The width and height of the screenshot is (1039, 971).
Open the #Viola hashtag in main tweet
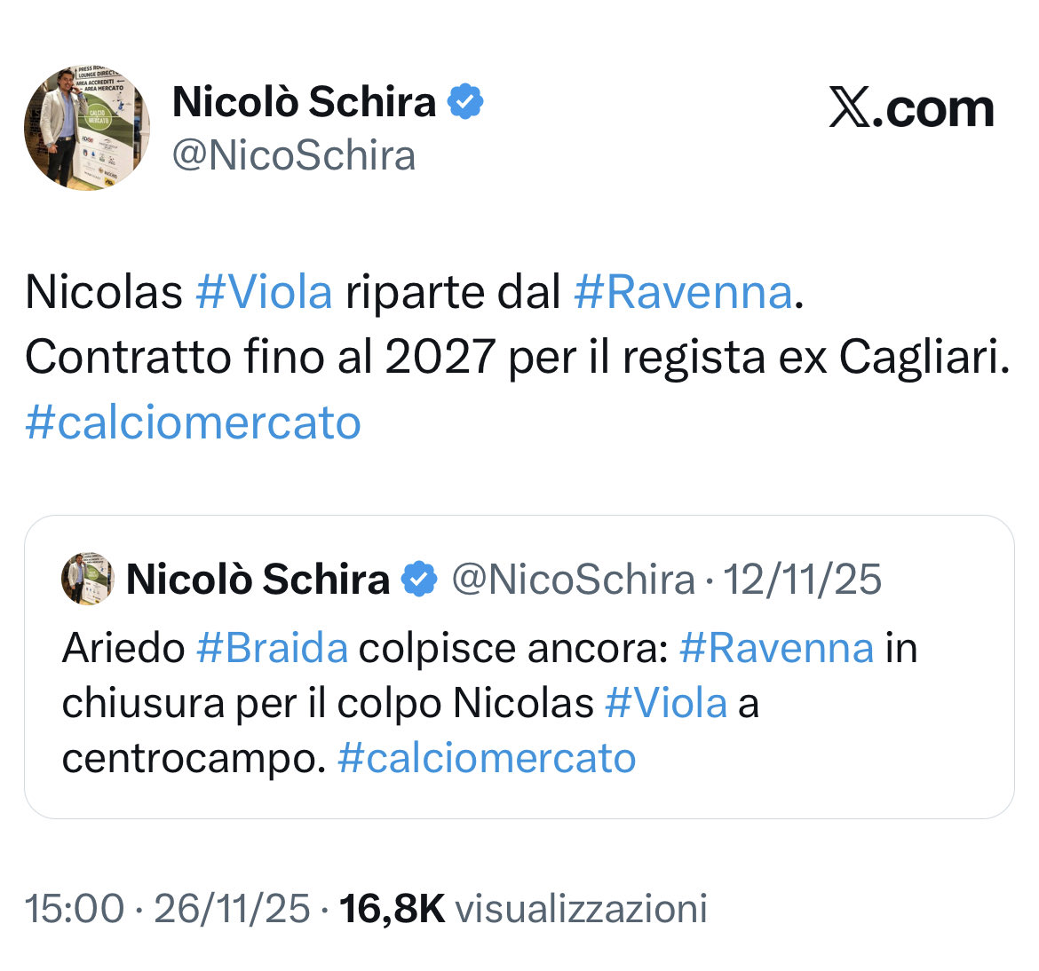264,292
